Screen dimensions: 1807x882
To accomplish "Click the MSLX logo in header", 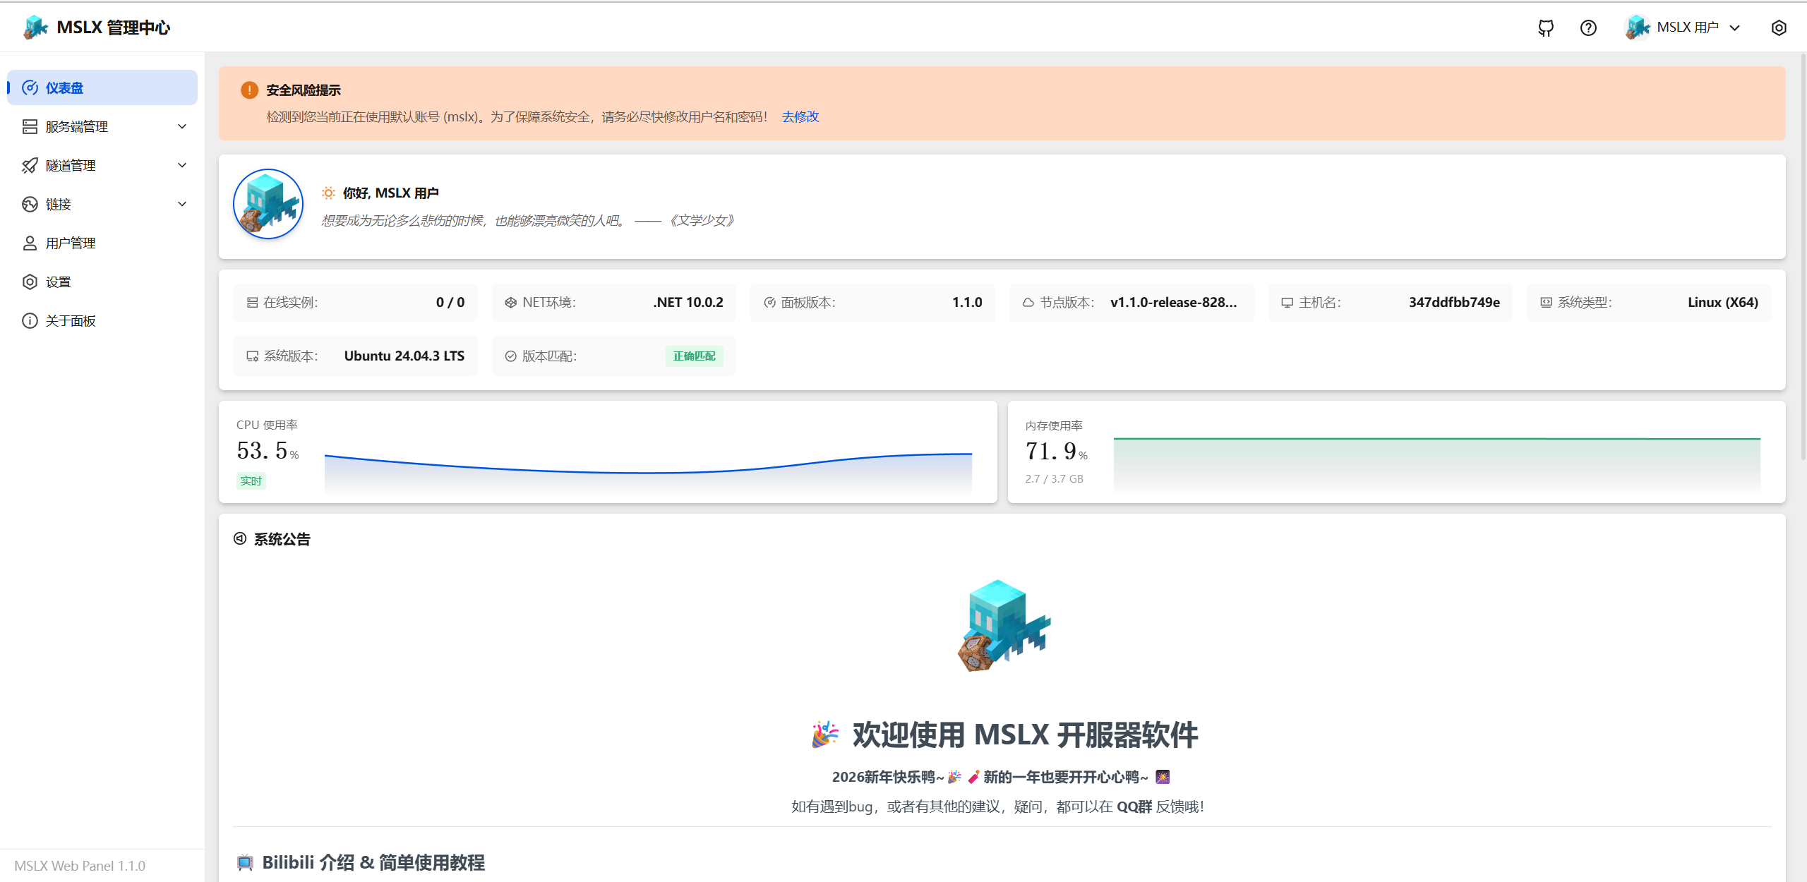I will (35, 28).
